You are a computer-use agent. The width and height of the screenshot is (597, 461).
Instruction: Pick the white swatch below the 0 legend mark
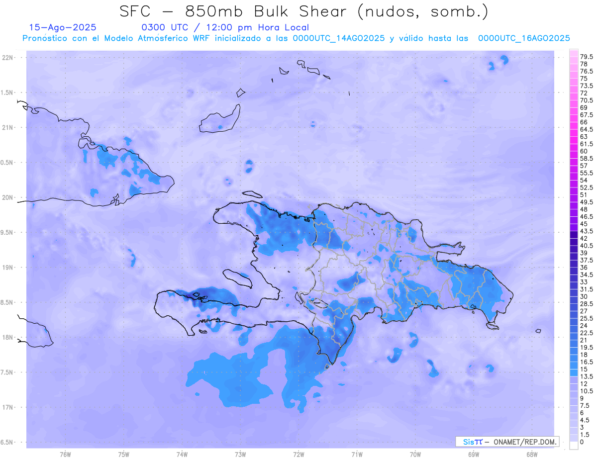coord(574,446)
